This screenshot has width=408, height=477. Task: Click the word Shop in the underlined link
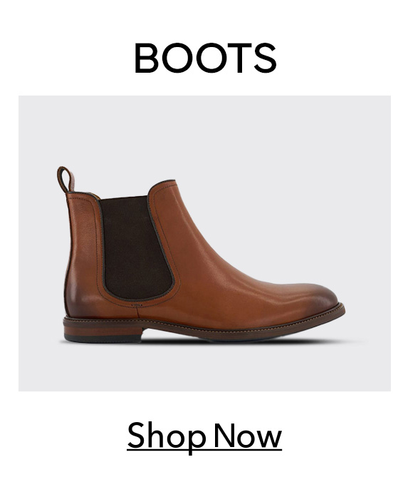[x=166, y=437]
